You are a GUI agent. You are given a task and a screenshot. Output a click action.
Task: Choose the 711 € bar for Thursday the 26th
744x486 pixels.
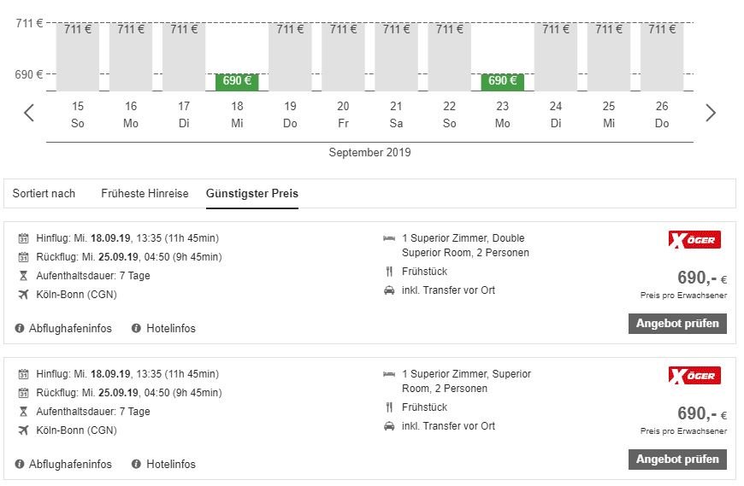pos(661,56)
